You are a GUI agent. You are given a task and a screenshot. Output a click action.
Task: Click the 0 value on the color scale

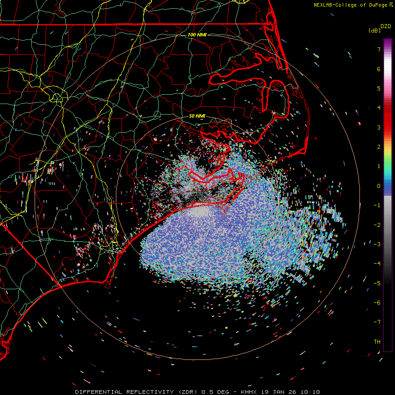coord(379,186)
